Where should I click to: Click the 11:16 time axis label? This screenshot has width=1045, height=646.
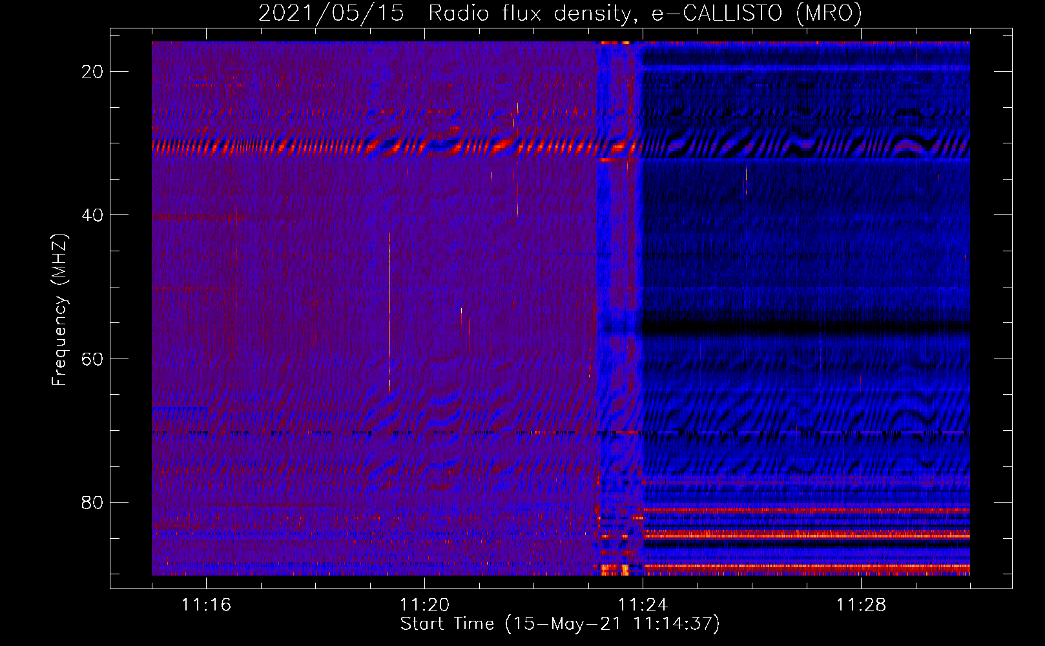206,605
